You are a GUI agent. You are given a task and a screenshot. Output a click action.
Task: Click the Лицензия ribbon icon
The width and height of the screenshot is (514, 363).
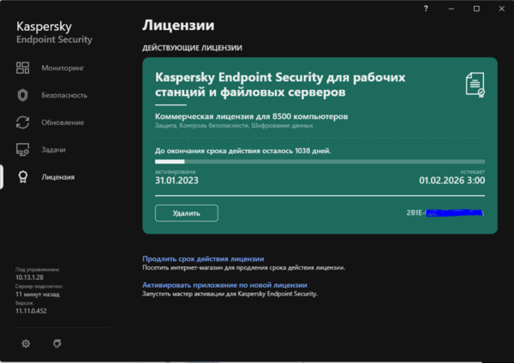coord(23,177)
